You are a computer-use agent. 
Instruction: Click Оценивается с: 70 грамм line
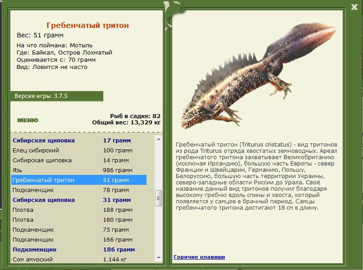(56, 60)
